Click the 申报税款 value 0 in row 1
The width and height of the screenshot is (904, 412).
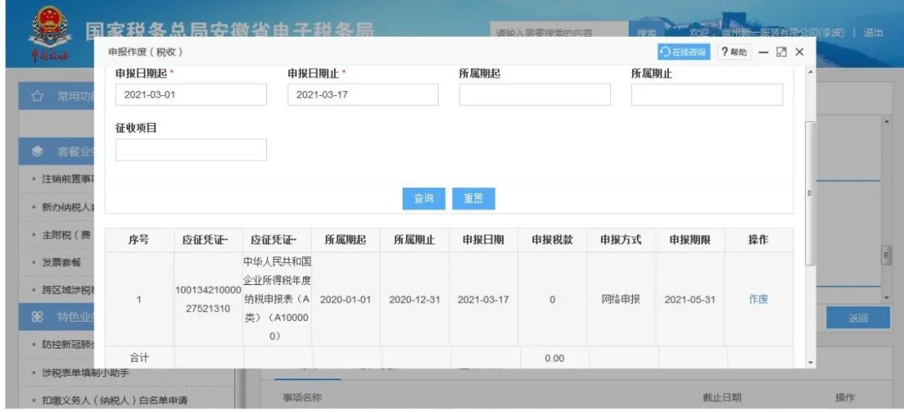point(552,299)
